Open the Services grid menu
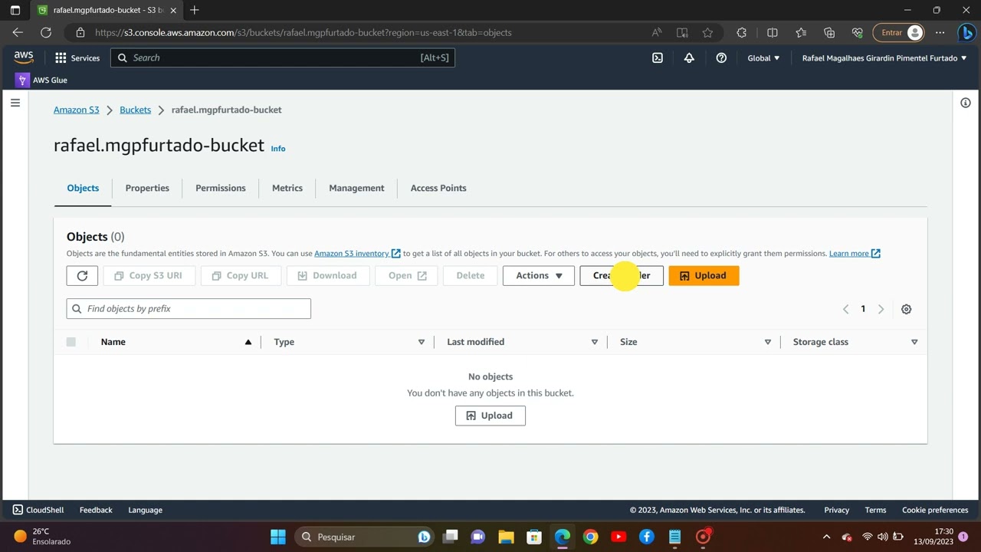This screenshot has width=981, height=552. coord(77,58)
